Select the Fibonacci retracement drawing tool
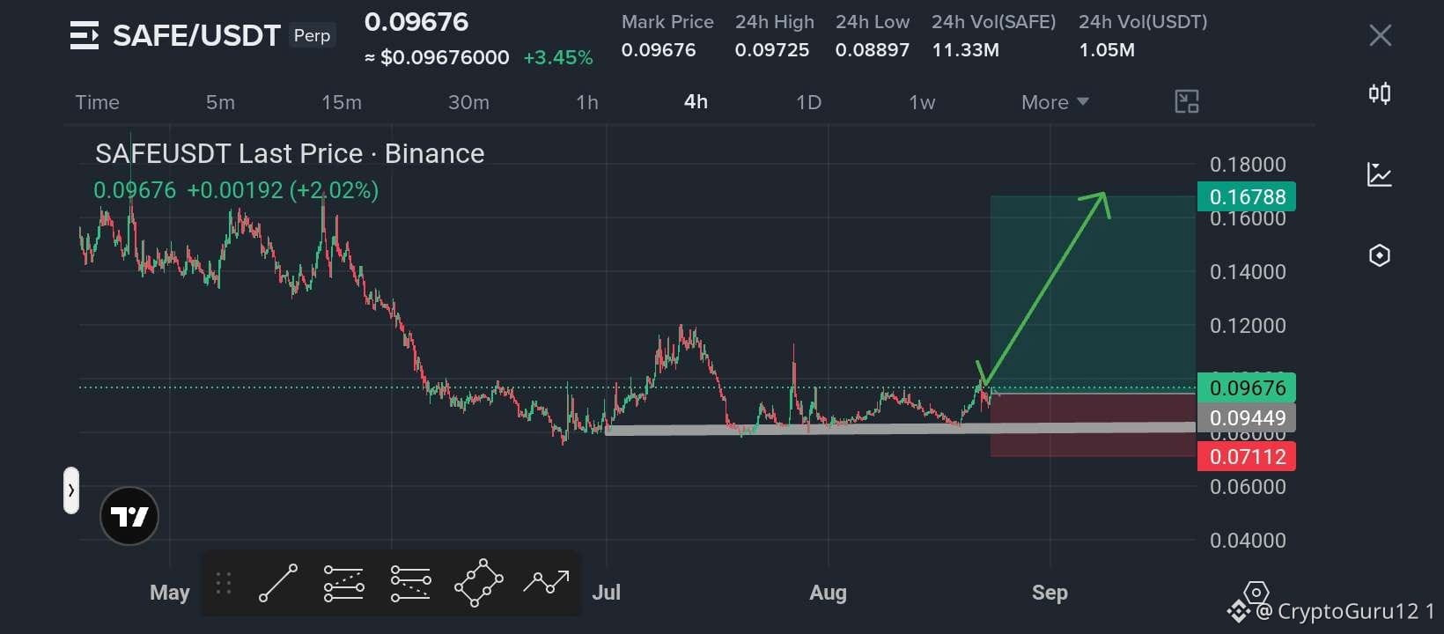This screenshot has width=1444, height=634. [344, 583]
